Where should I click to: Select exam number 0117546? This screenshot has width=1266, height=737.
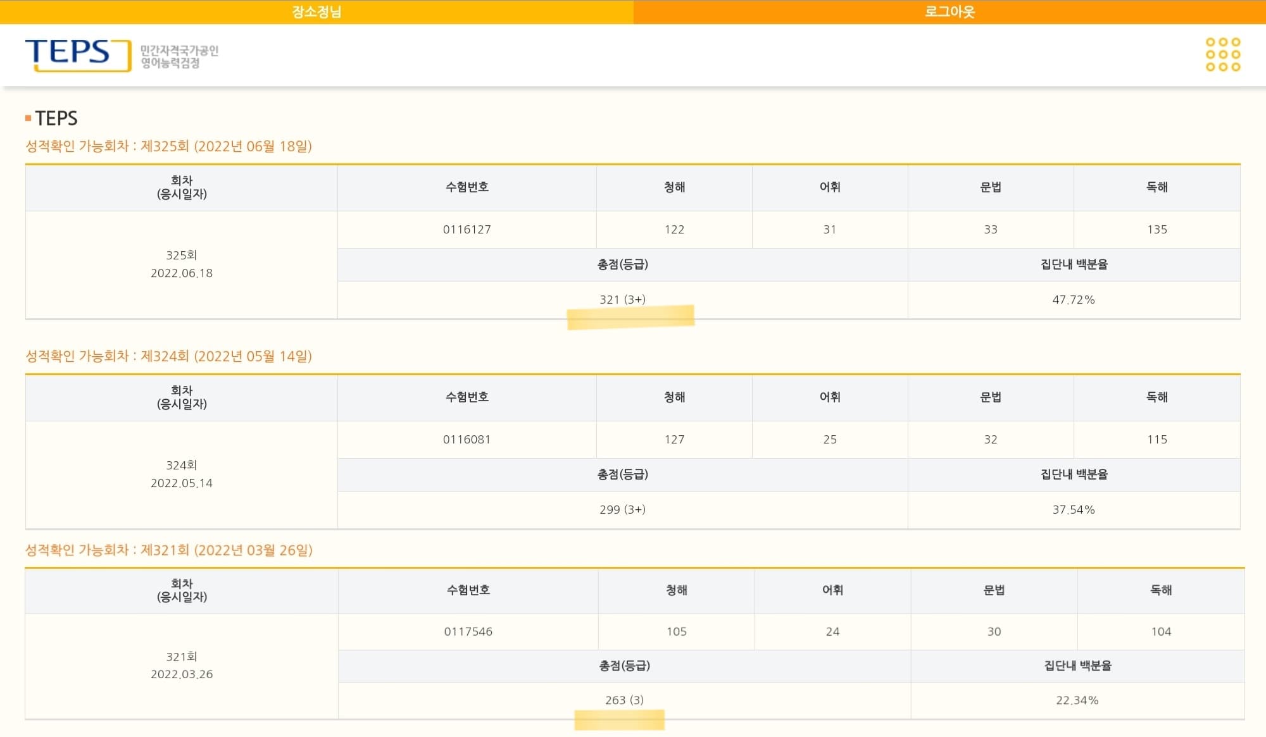pyautogui.click(x=468, y=631)
